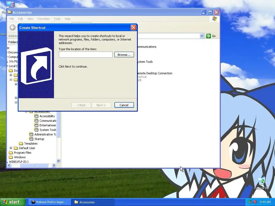Open the Recycle Bin desktop icon
Viewport: 275px width, 206px height.
262,183
